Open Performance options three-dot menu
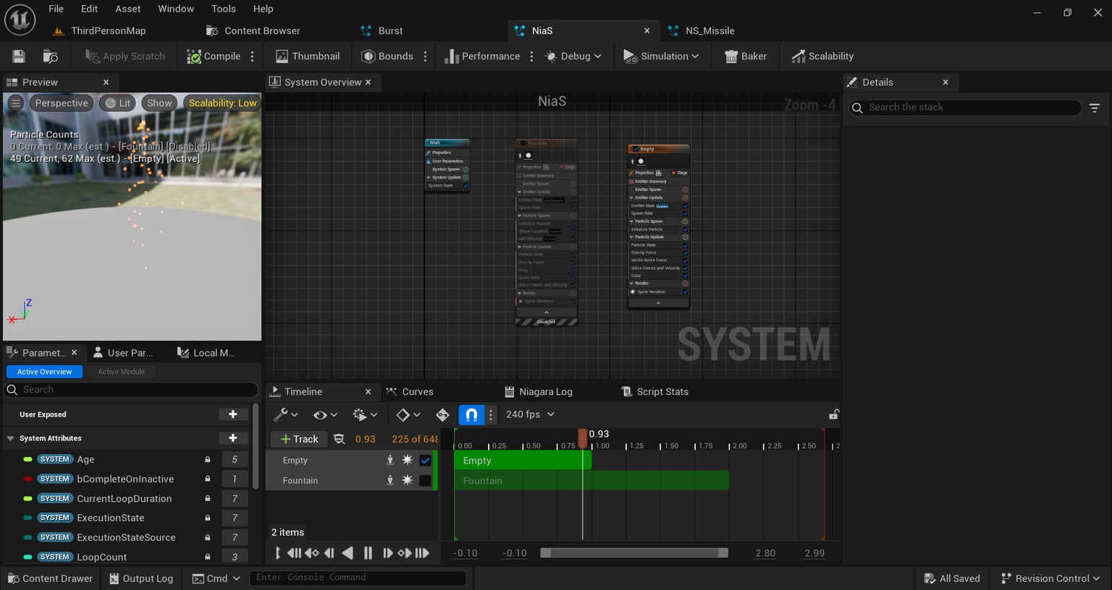 click(532, 56)
